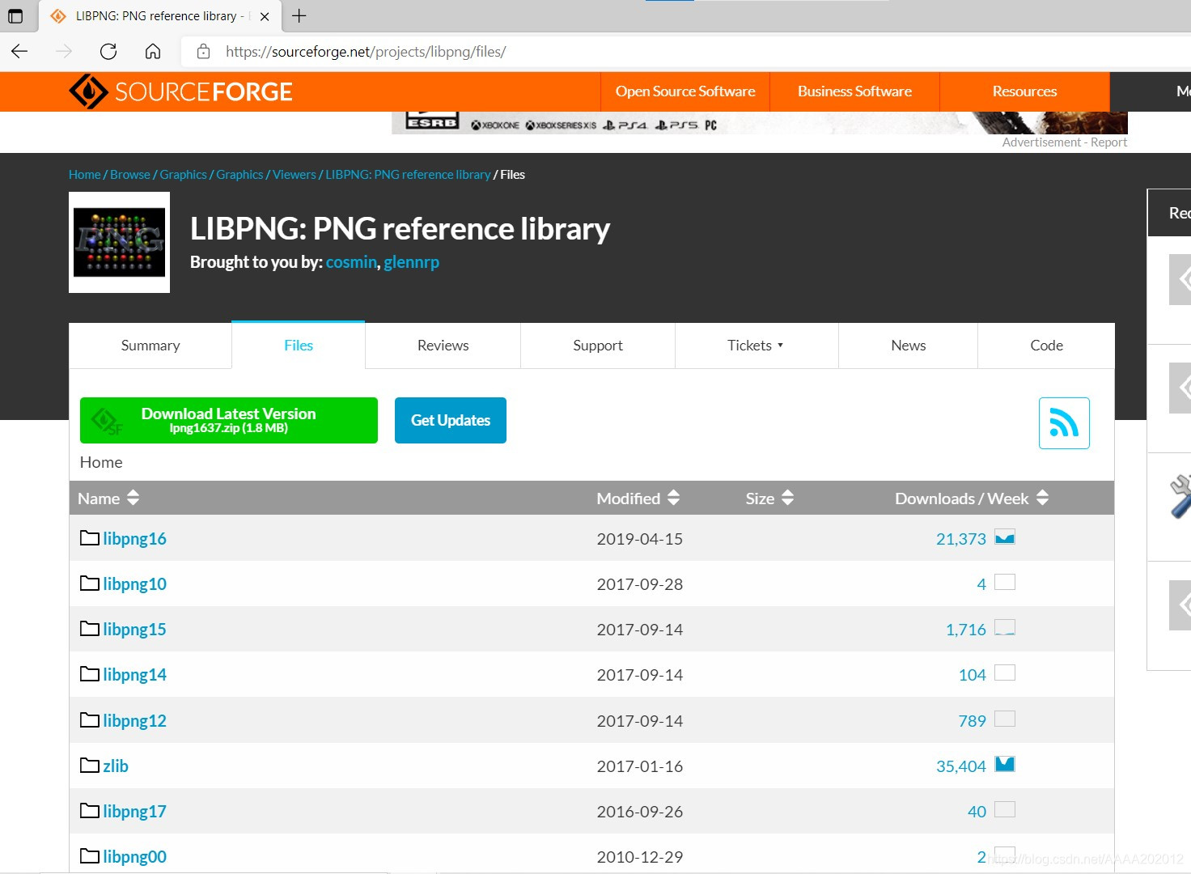Viewport: 1191px width, 874px height.
Task: Open the Business Software menu
Action: pos(854,91)
